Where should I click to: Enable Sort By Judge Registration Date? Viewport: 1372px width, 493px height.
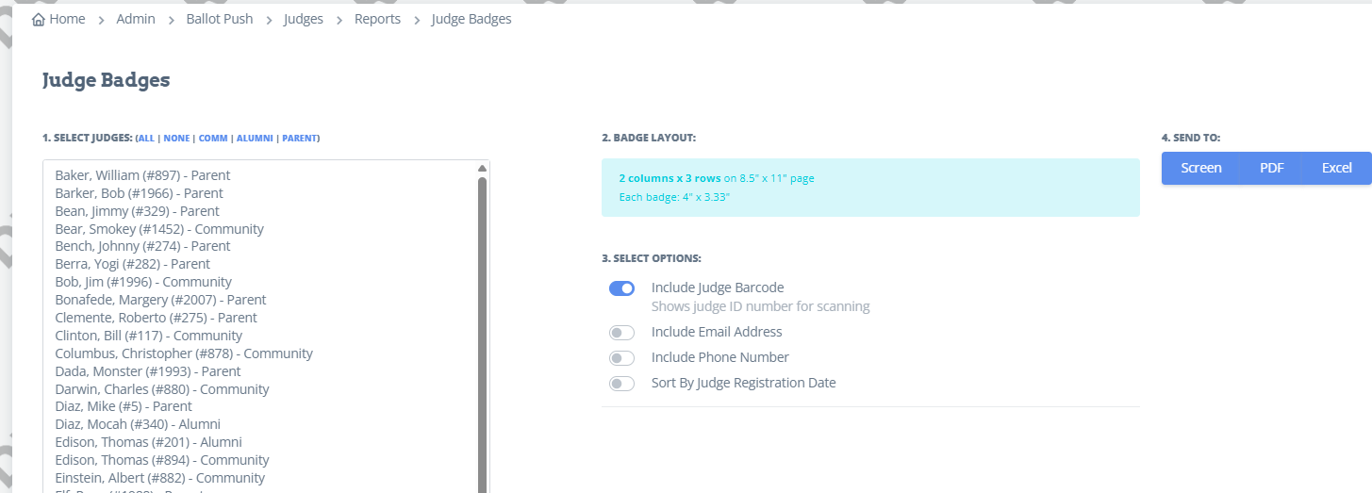pyautogui.click(x=621, y=384)
